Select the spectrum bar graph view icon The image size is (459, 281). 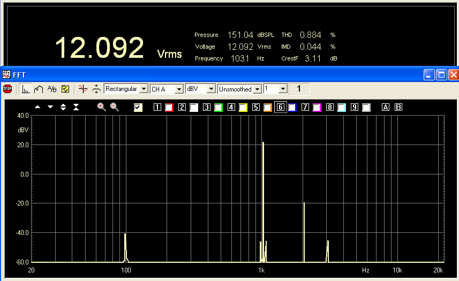click(25, 89)
